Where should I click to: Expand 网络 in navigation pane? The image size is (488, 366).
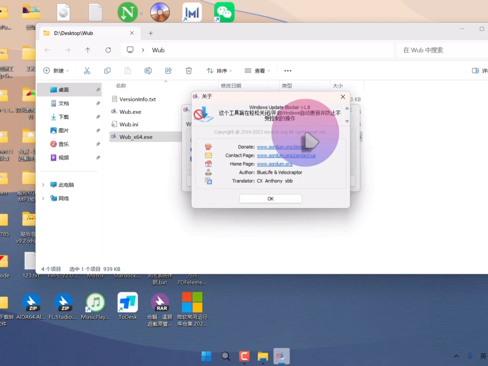tap(43, 198)
